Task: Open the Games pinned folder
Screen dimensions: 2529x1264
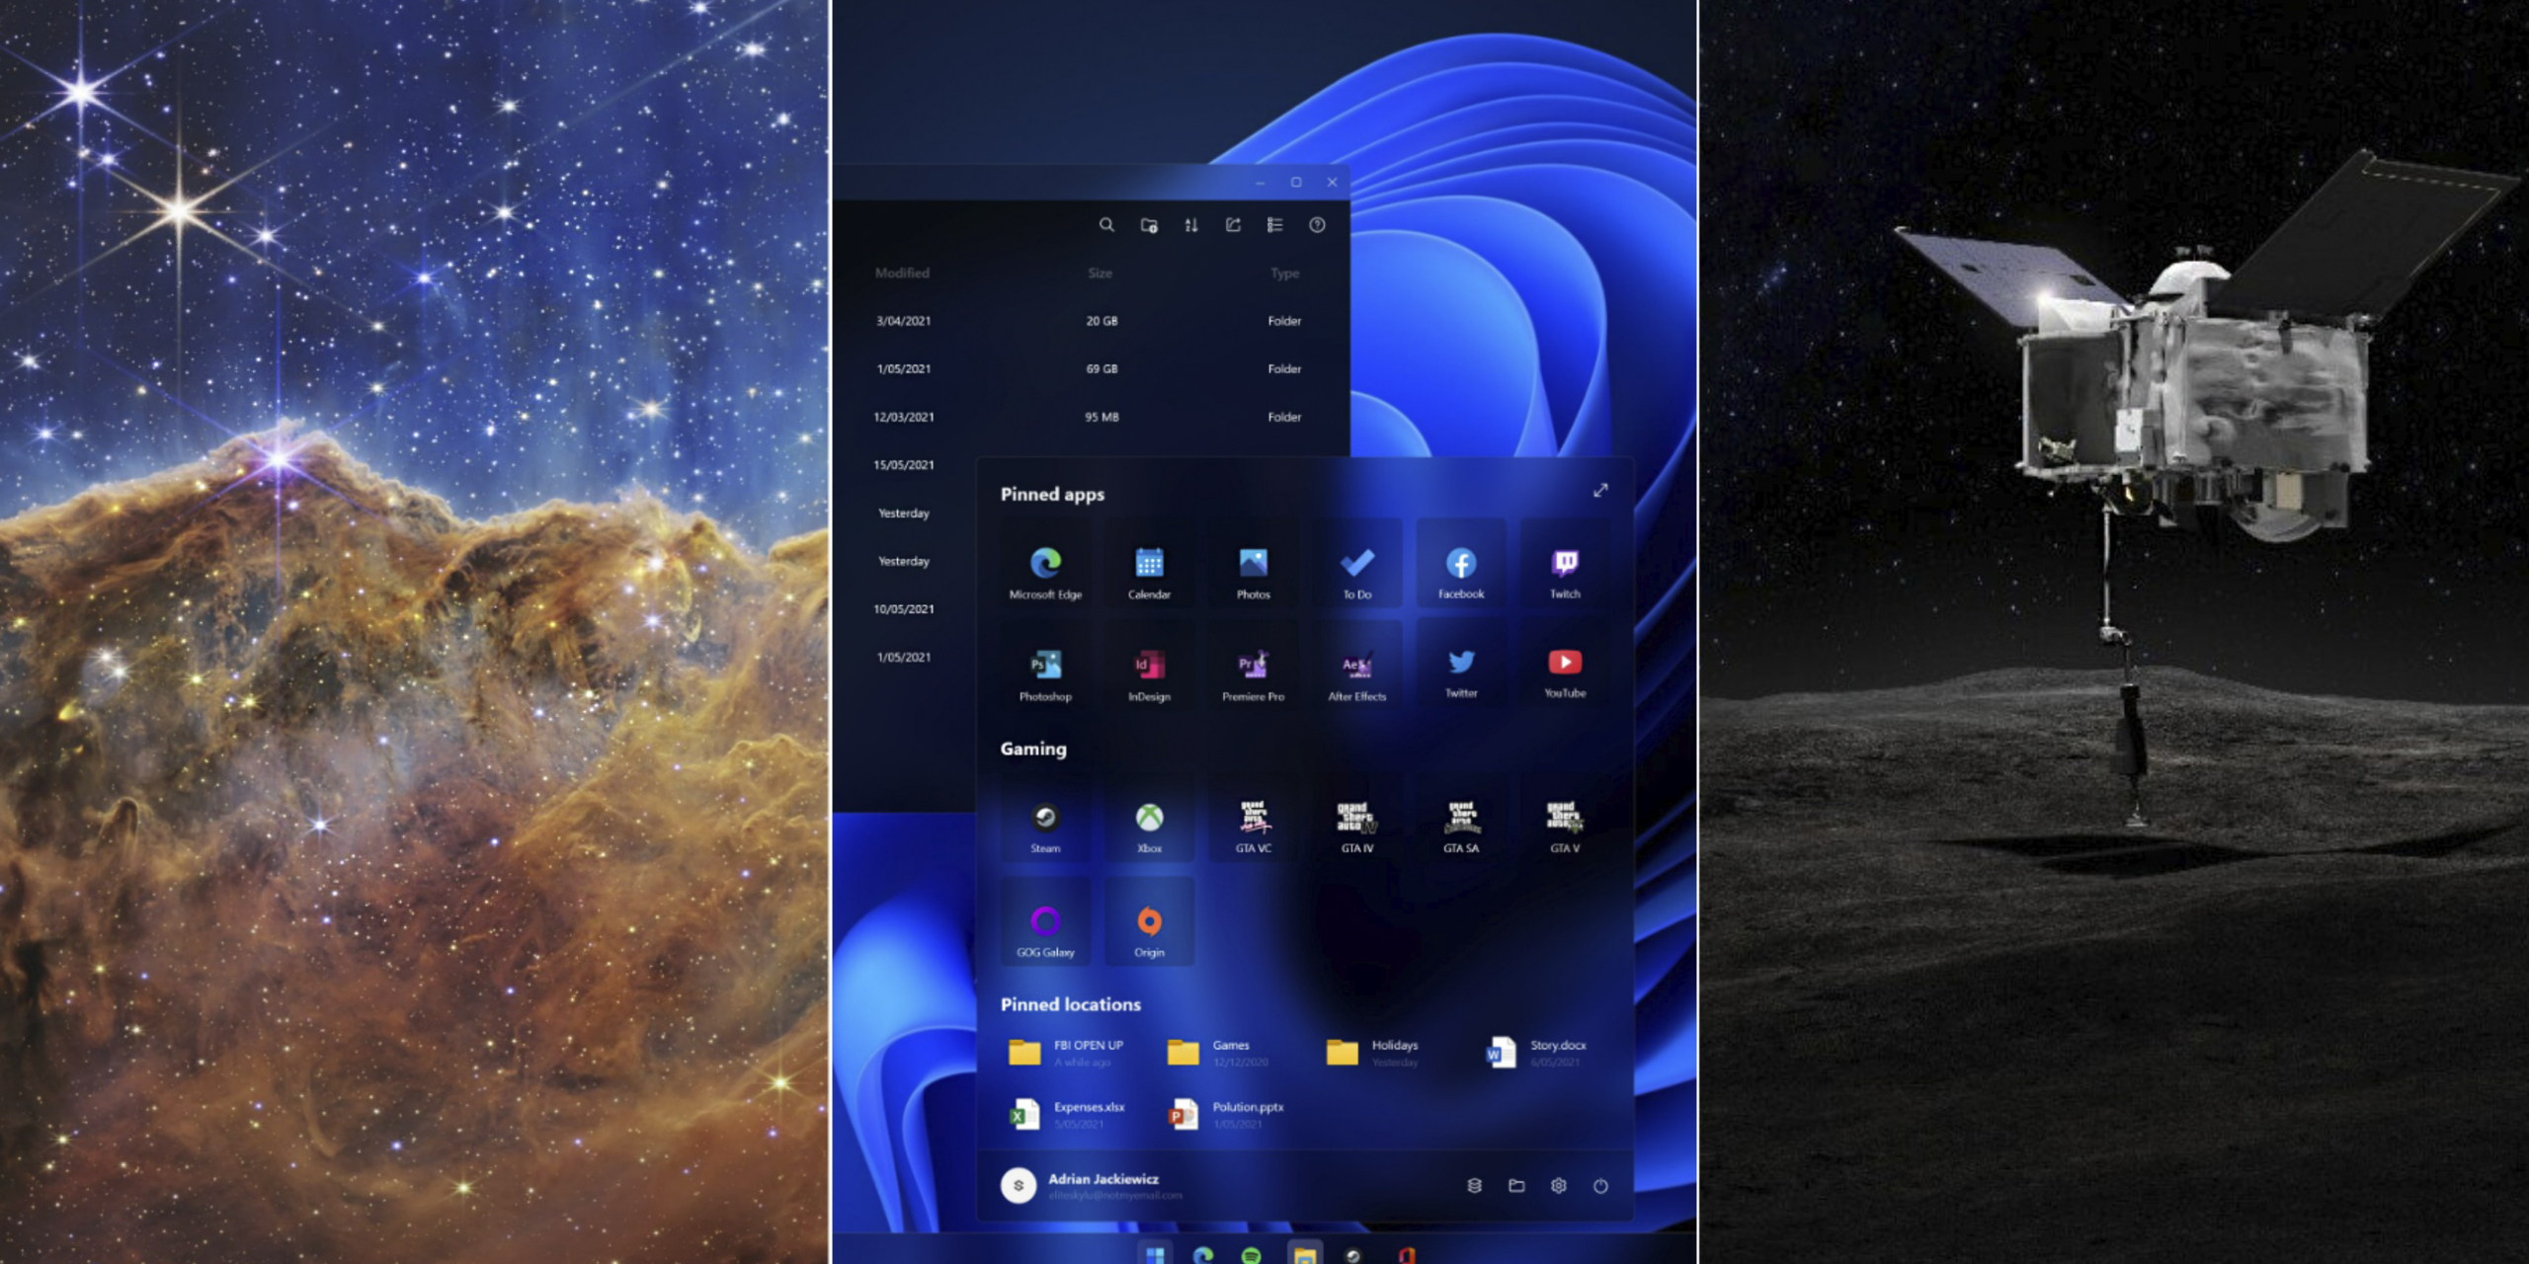Action: [1180, 1052]
